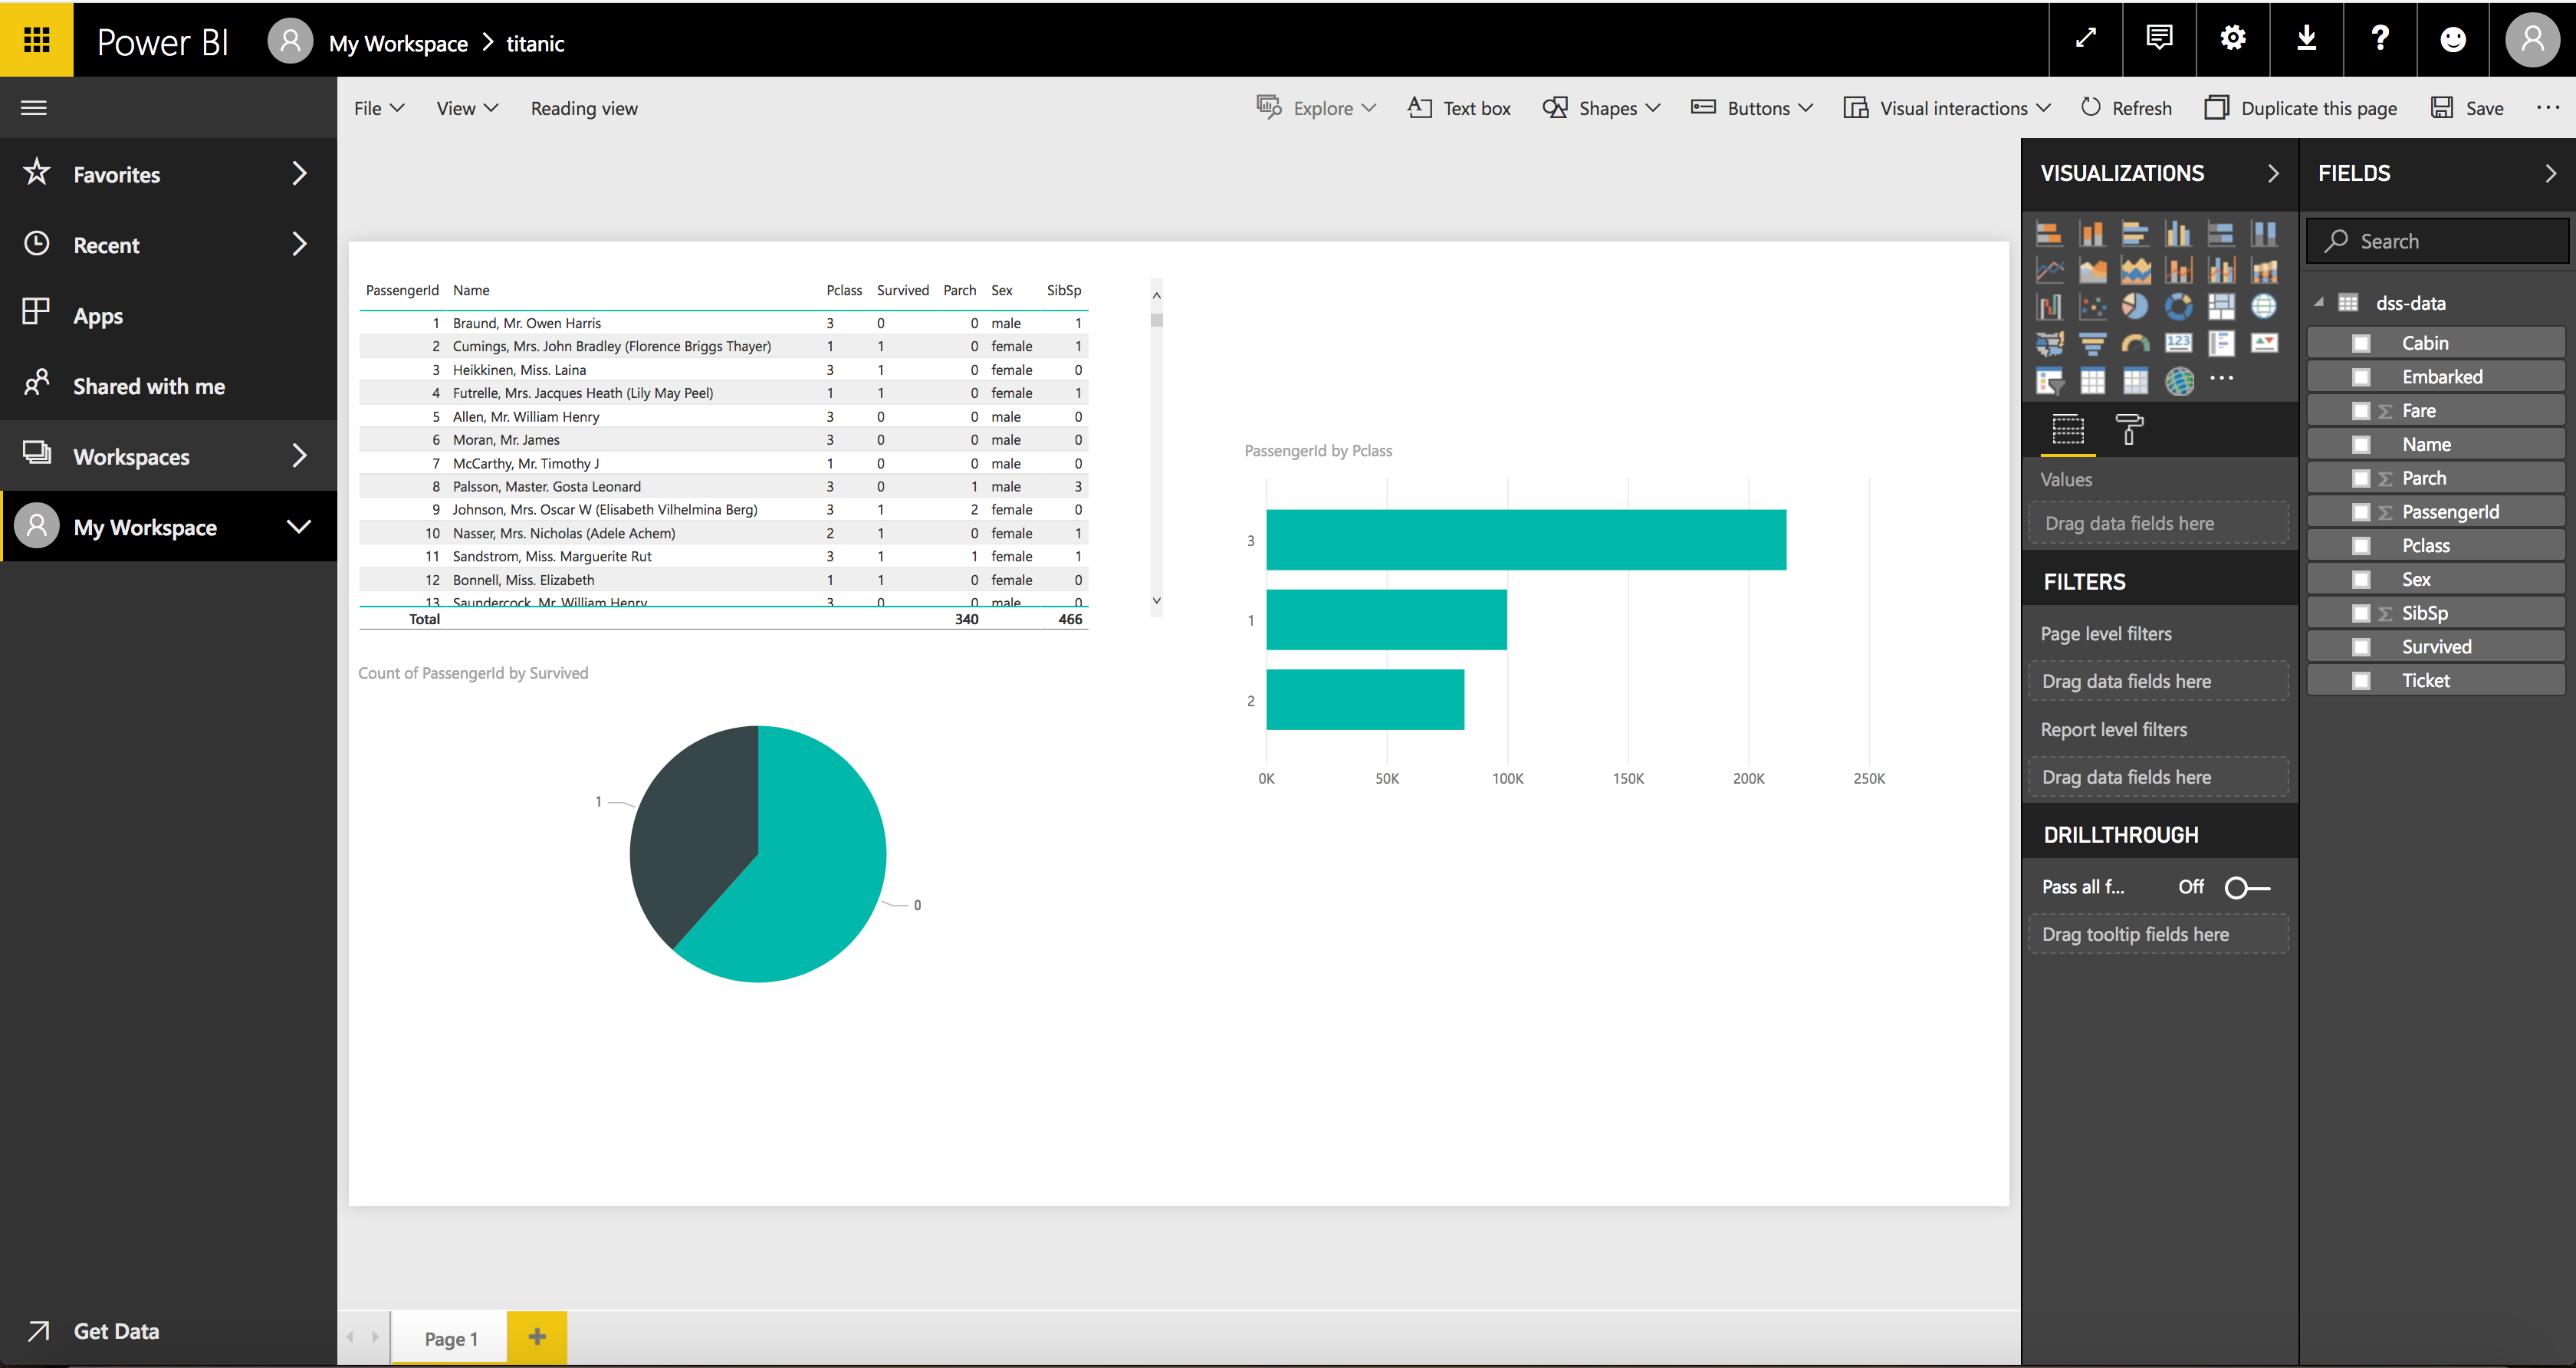Collapse the My Workspace section
Viewport: 2576px width, 1368px height.
tap(298, 527)
